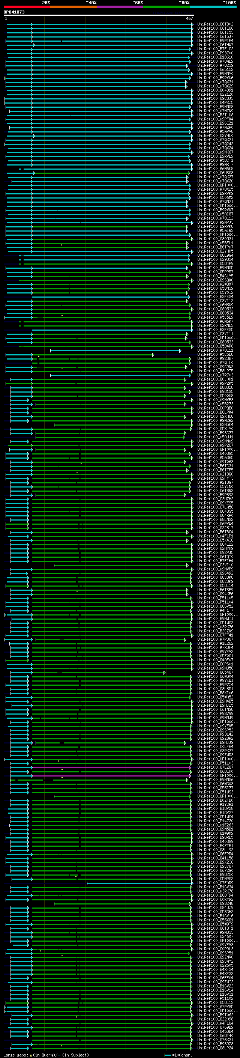Select hit label UniRef100_Q40365
The width and height of the screenshot is (240, 1058).
click(x=215, y=453)
